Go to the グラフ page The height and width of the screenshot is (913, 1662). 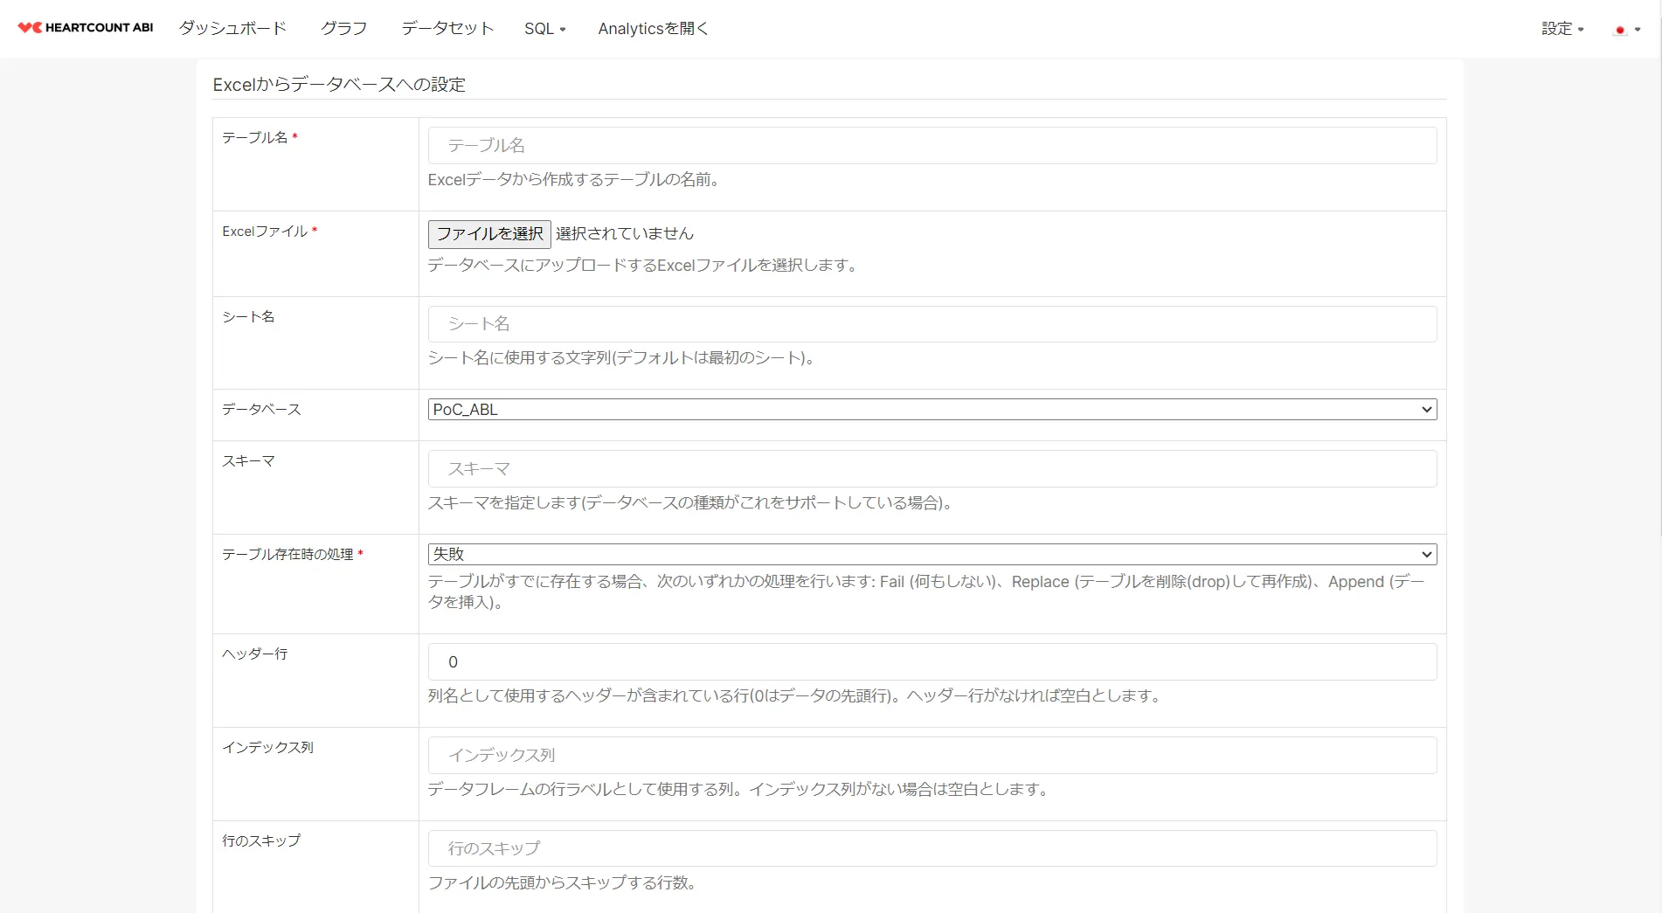tap(343, 28)
